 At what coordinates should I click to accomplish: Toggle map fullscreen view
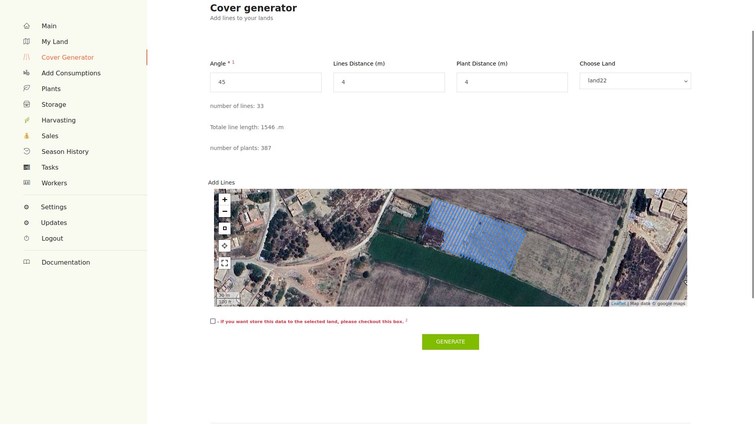point(225,263)
